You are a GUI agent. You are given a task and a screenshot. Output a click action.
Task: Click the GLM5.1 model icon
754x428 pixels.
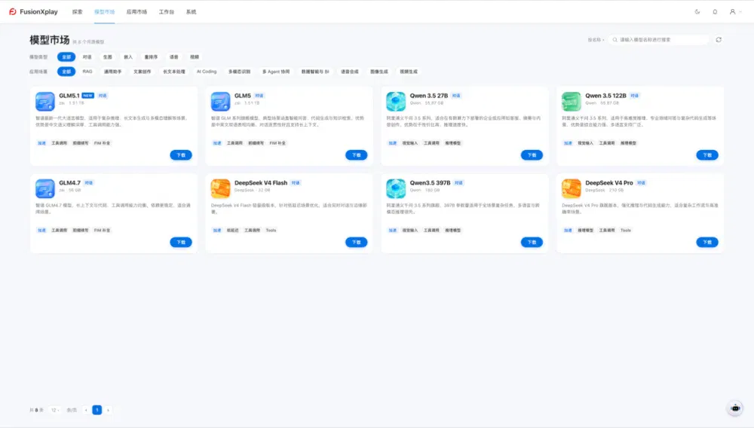click(x=44, y=102)
